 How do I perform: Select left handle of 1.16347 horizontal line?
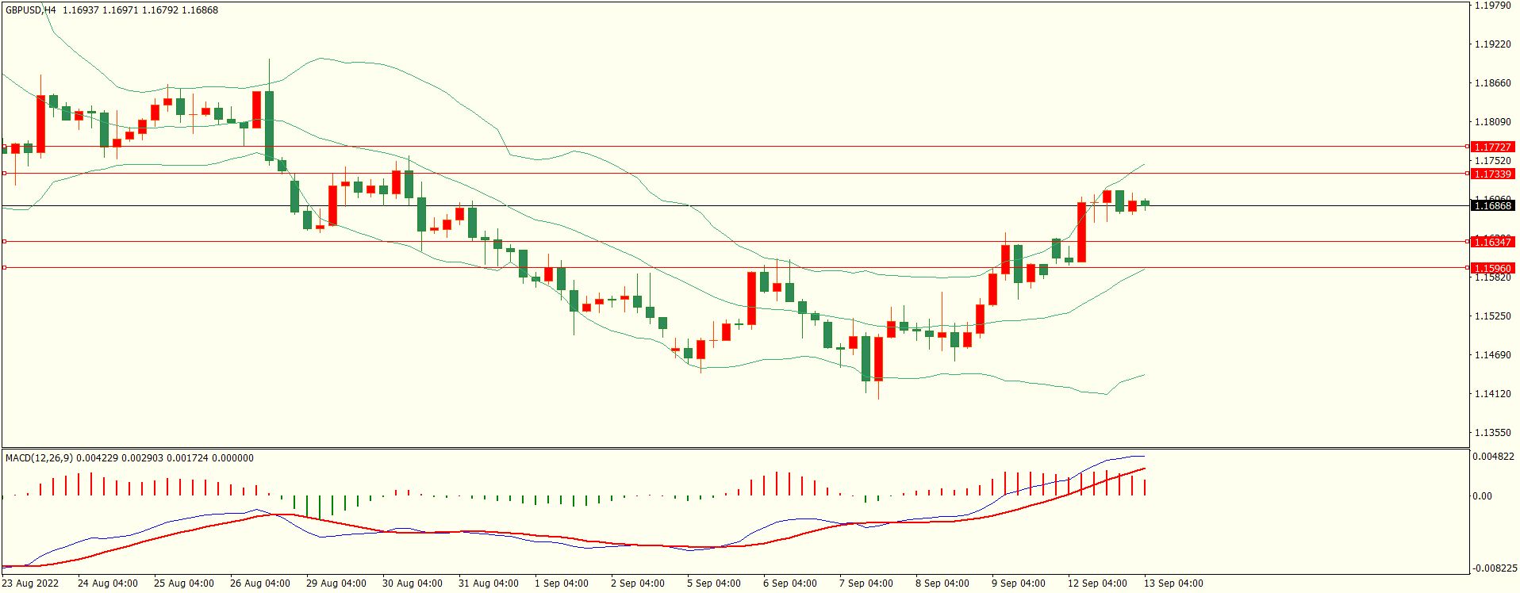(4, 242)
